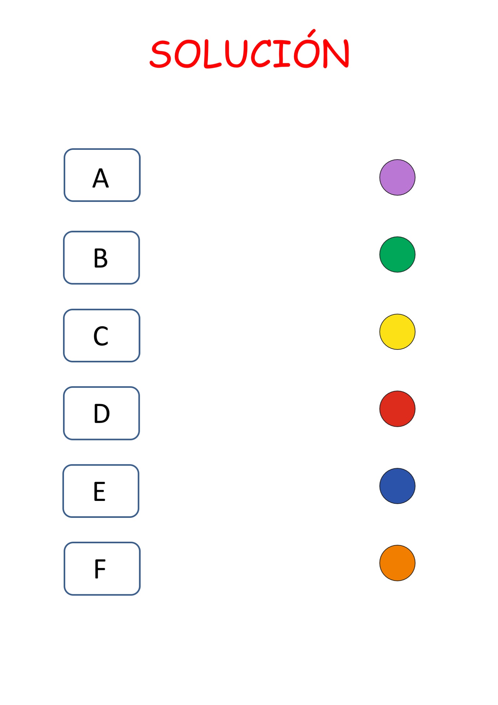Select the blue circle

[x=397, y=486]
